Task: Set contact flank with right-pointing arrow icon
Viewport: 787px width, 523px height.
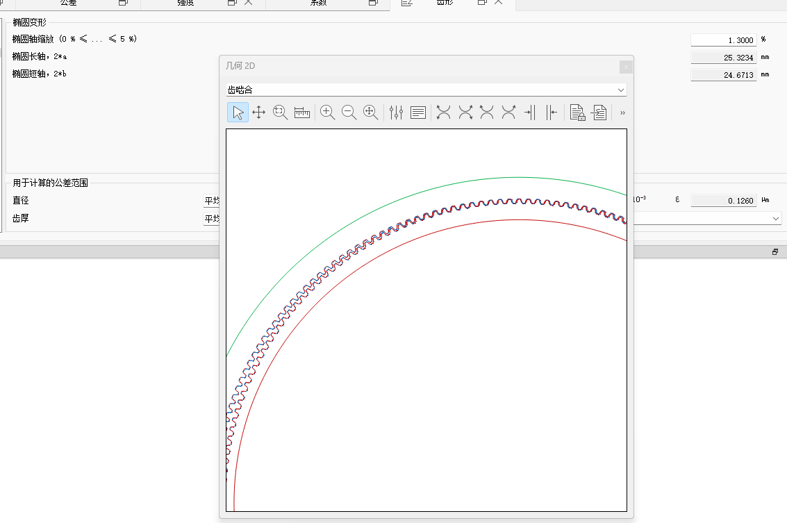Action: 530,112
